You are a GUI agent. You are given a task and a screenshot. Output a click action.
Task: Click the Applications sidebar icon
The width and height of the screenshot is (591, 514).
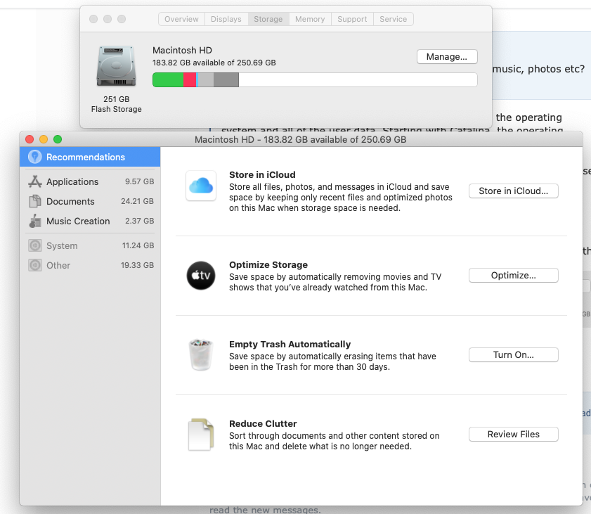(35, 182)
